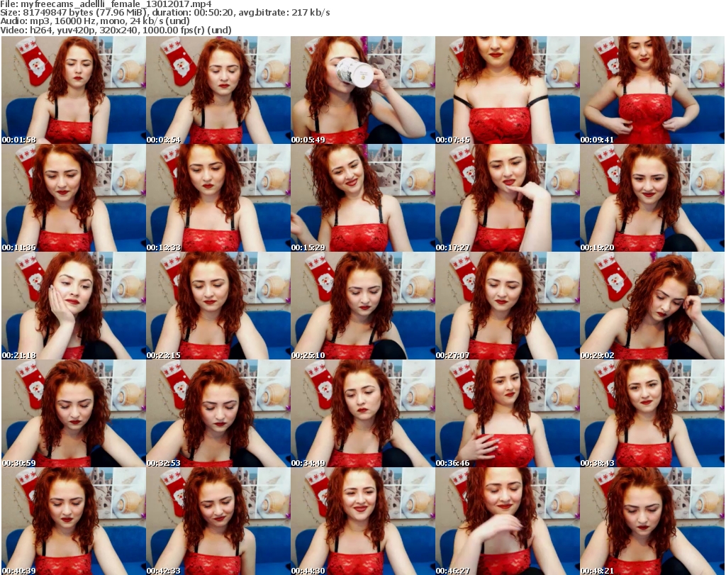Open the thumbnail stamped 00:01:58
The height and width of the screenshot is (575, 726).
74,90
